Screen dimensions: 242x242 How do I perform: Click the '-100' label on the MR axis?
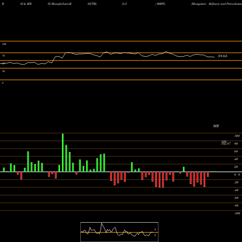(237, 213)
